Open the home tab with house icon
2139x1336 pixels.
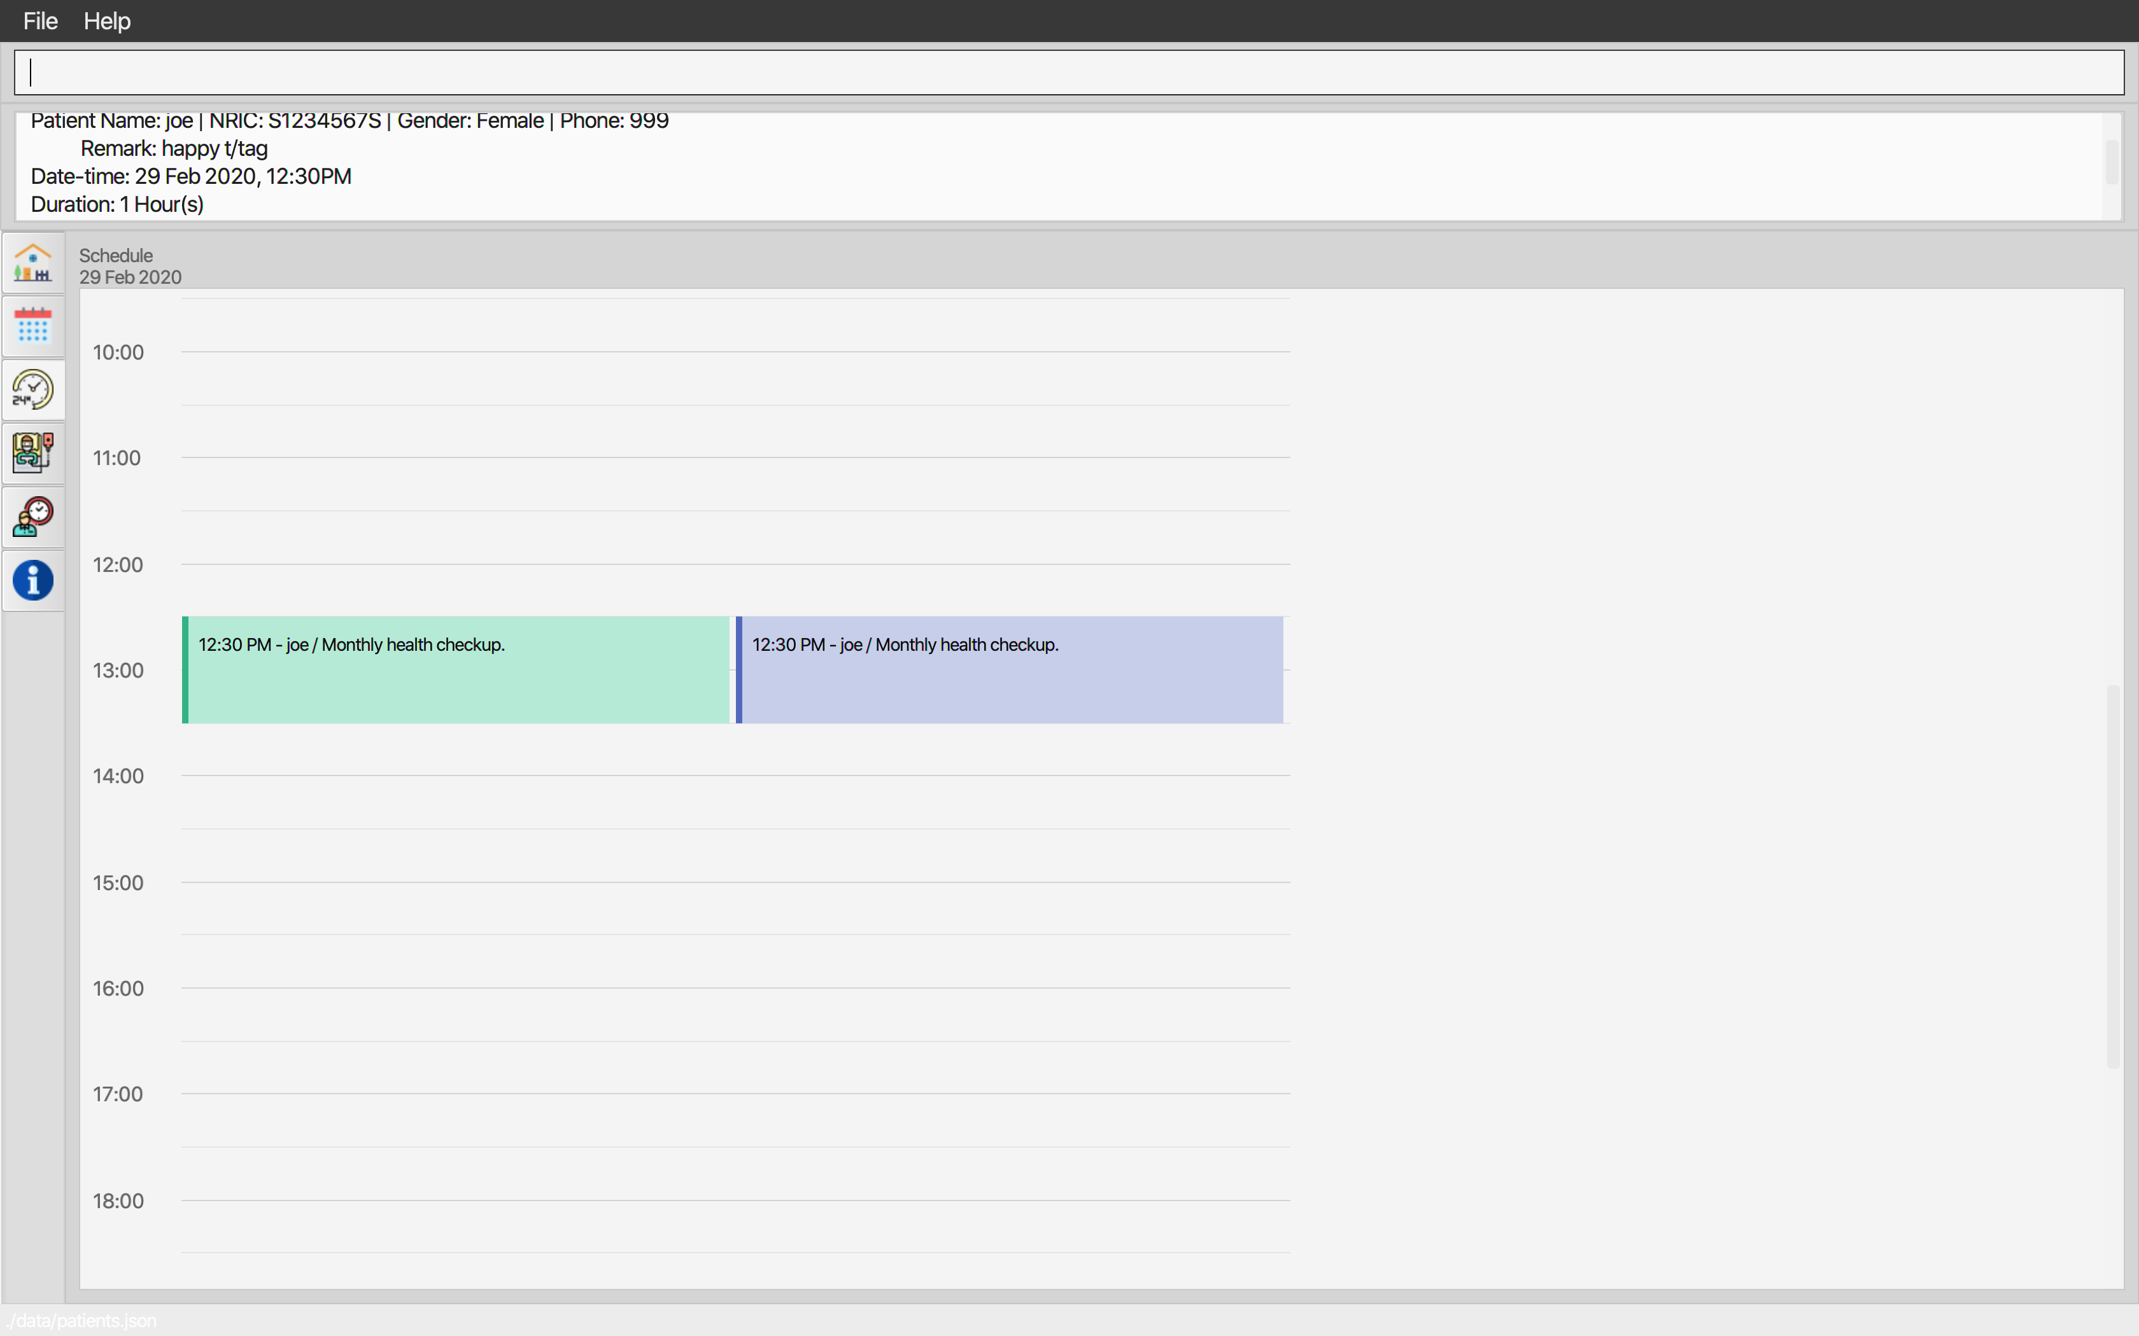tap(32, 263)
